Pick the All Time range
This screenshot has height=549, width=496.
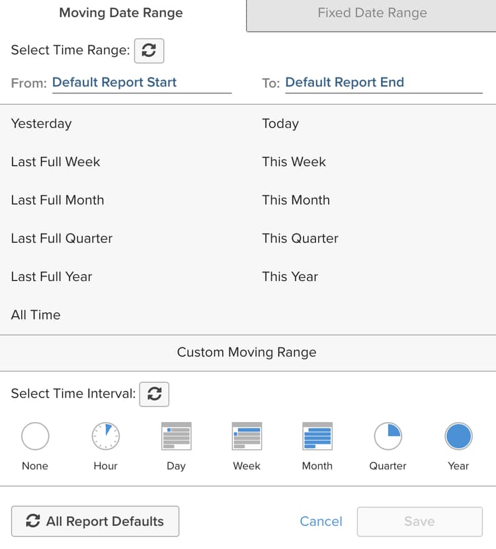36,315
